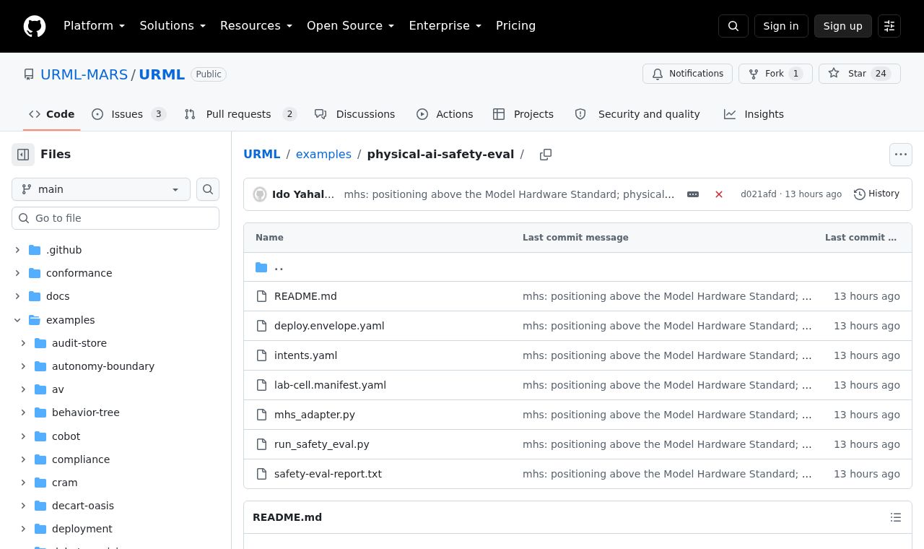Open the Resources dropdown menu
Screen dimensions: 924x549
[x=256, y=26]
